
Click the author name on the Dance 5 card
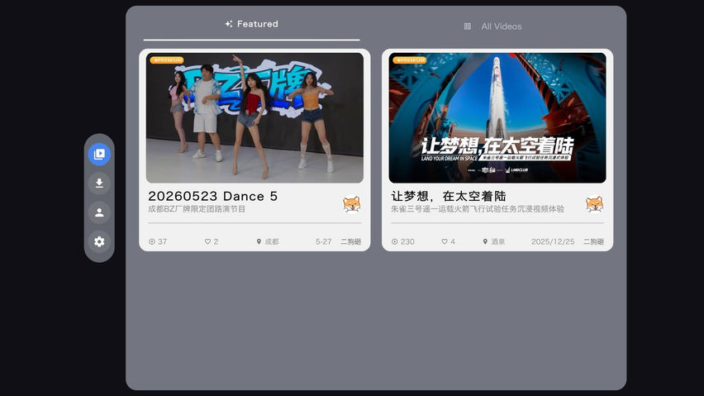coord(350,241)
